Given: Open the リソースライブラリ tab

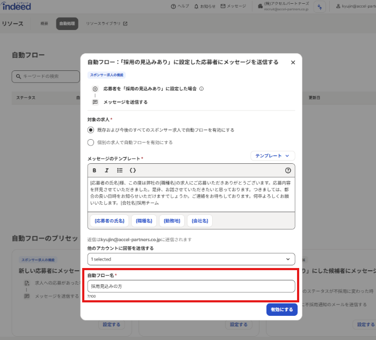Looking at the screenshot, I should [x=107, y=24].
